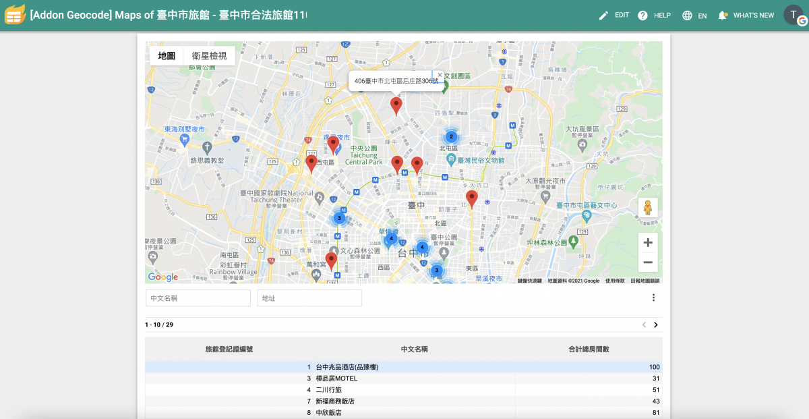
Task: Select row 中欣飯店
Action: pyautogui.click(x=404, y=412)
